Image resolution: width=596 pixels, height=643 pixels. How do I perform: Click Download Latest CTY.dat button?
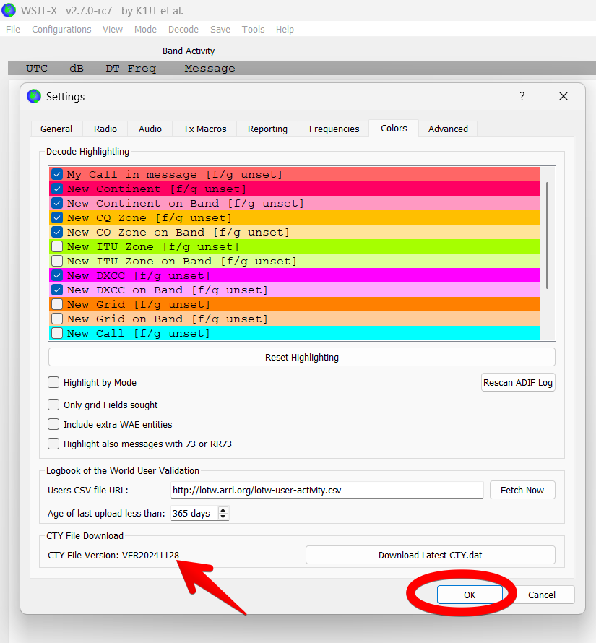tap(431, 556)
